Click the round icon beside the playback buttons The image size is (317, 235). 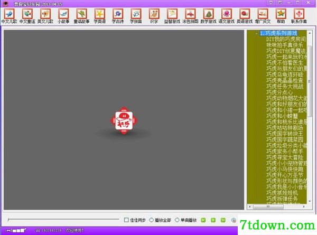point(234,220)
